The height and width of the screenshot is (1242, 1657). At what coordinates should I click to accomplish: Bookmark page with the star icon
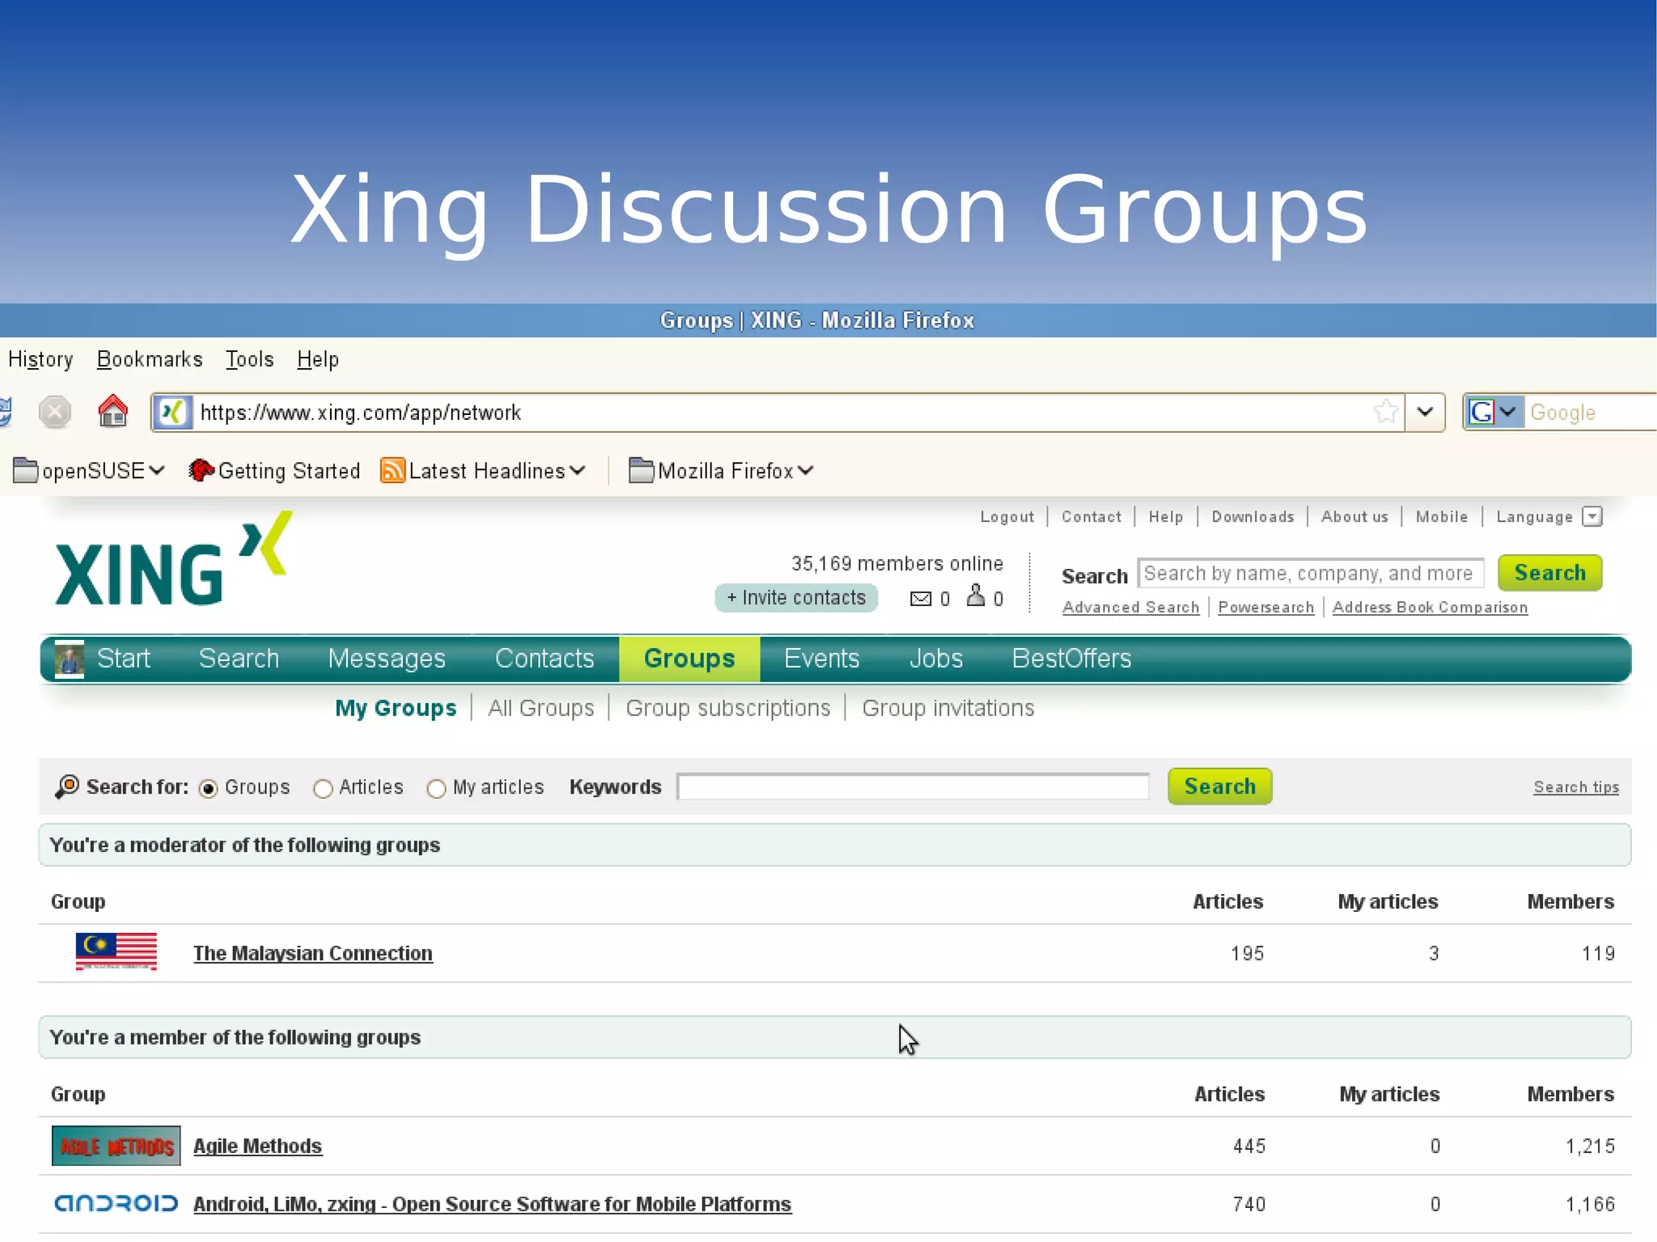click(1385, 412)
